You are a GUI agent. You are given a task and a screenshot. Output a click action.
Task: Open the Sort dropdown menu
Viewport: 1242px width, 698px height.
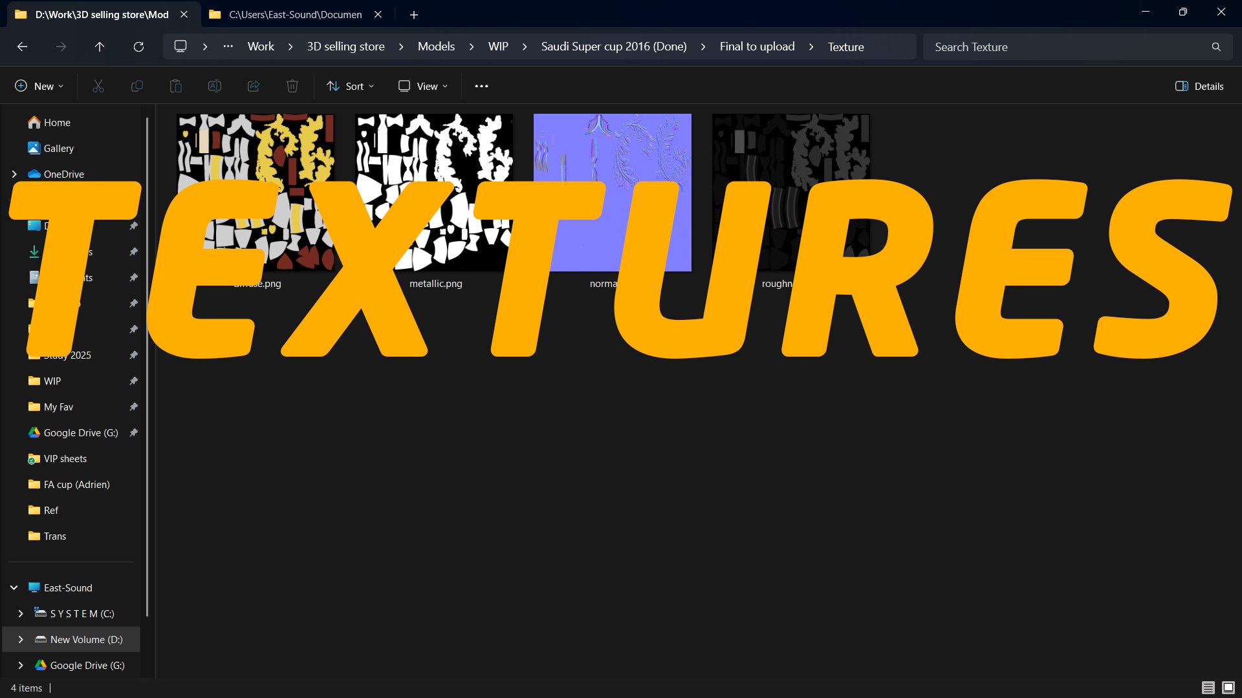[x=351, y=86]
